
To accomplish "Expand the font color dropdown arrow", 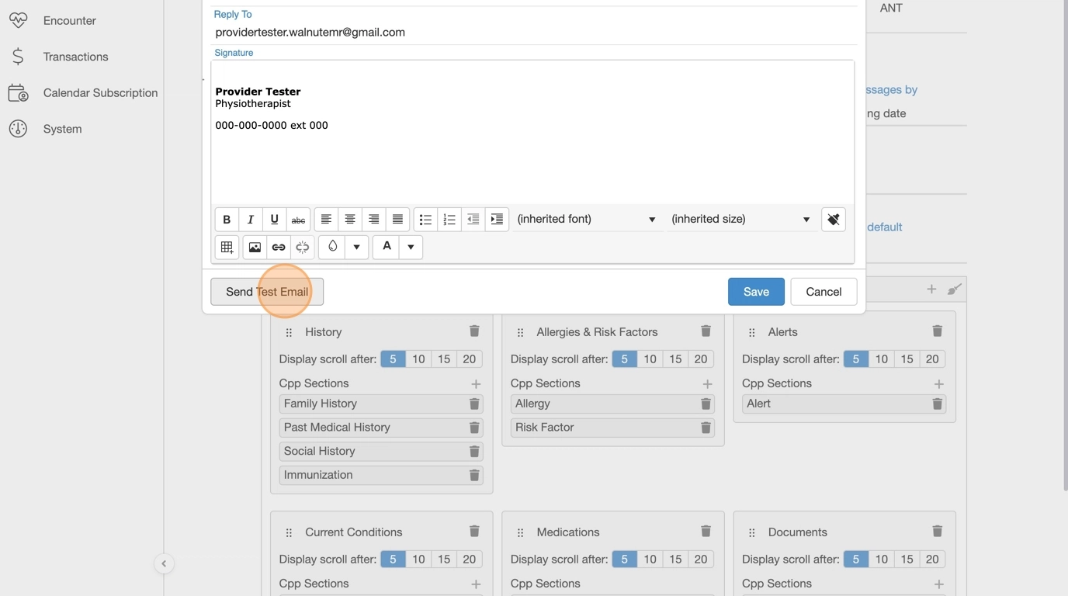I will (411, 248).
